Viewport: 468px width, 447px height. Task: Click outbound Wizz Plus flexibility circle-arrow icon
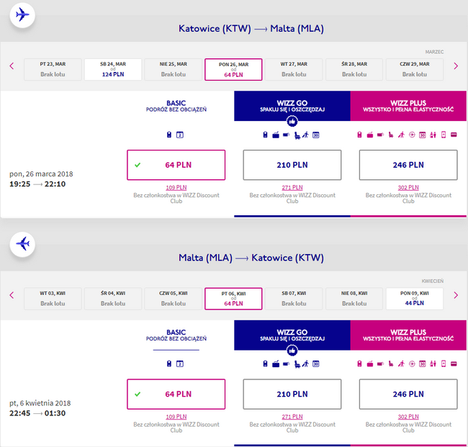pos(412,135)
